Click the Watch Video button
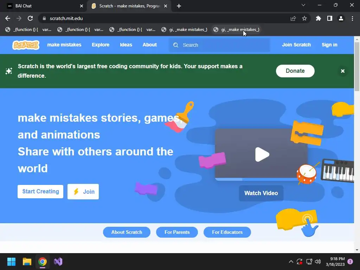 point(261,193)
